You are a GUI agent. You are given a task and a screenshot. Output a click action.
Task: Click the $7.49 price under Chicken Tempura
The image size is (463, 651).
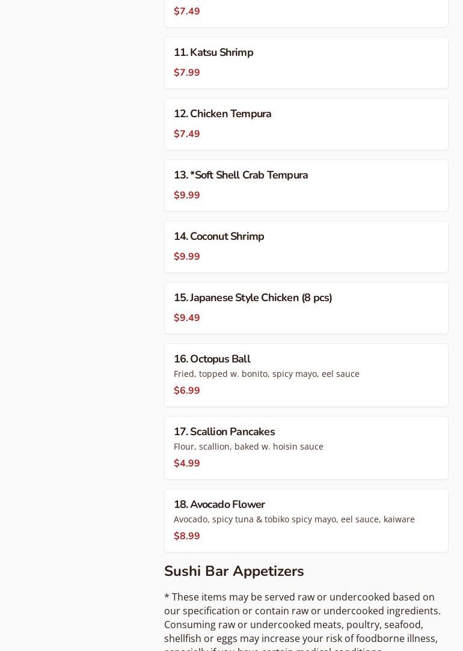[186, 134]
